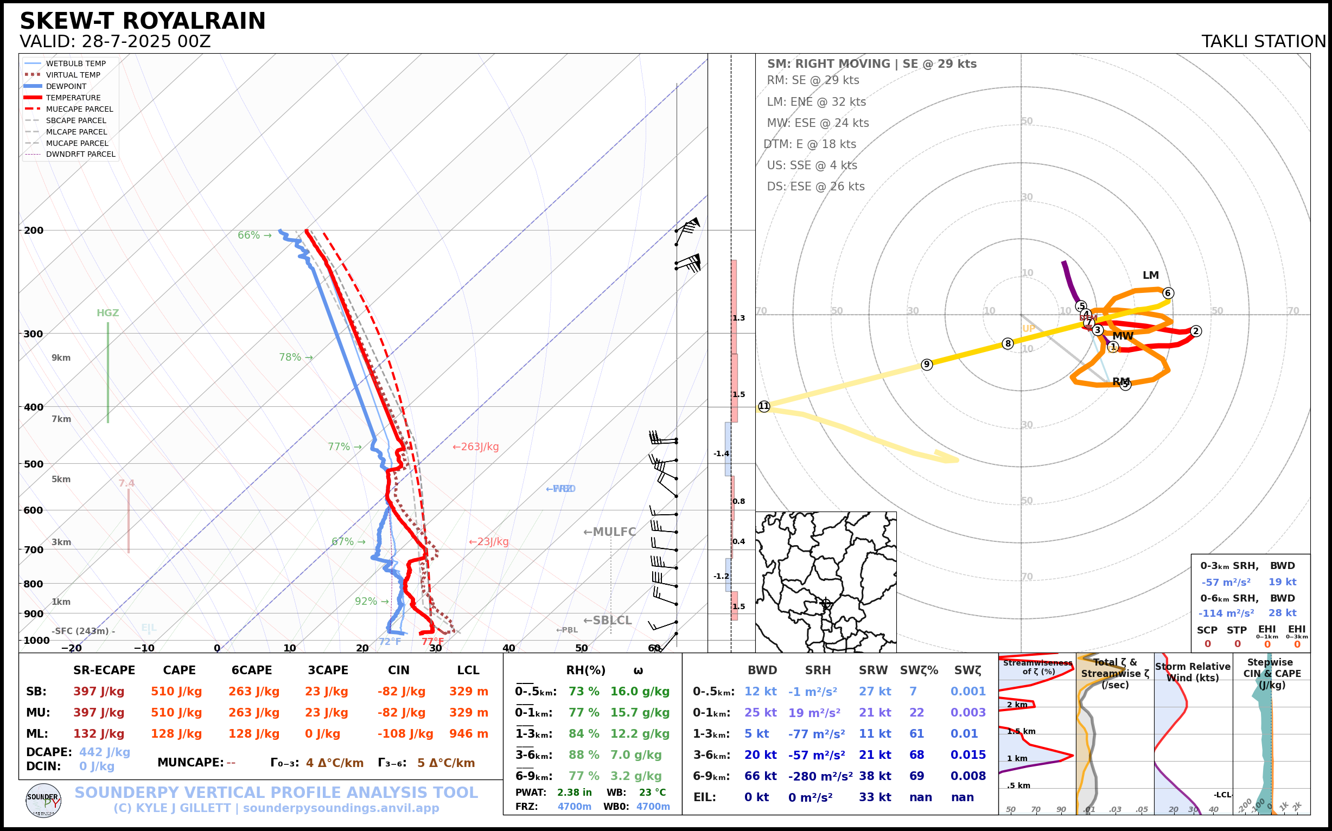This screenshot has height=831, width=1332.
Task: Click hodograph height marker 6
Action: coord(1168,293)
